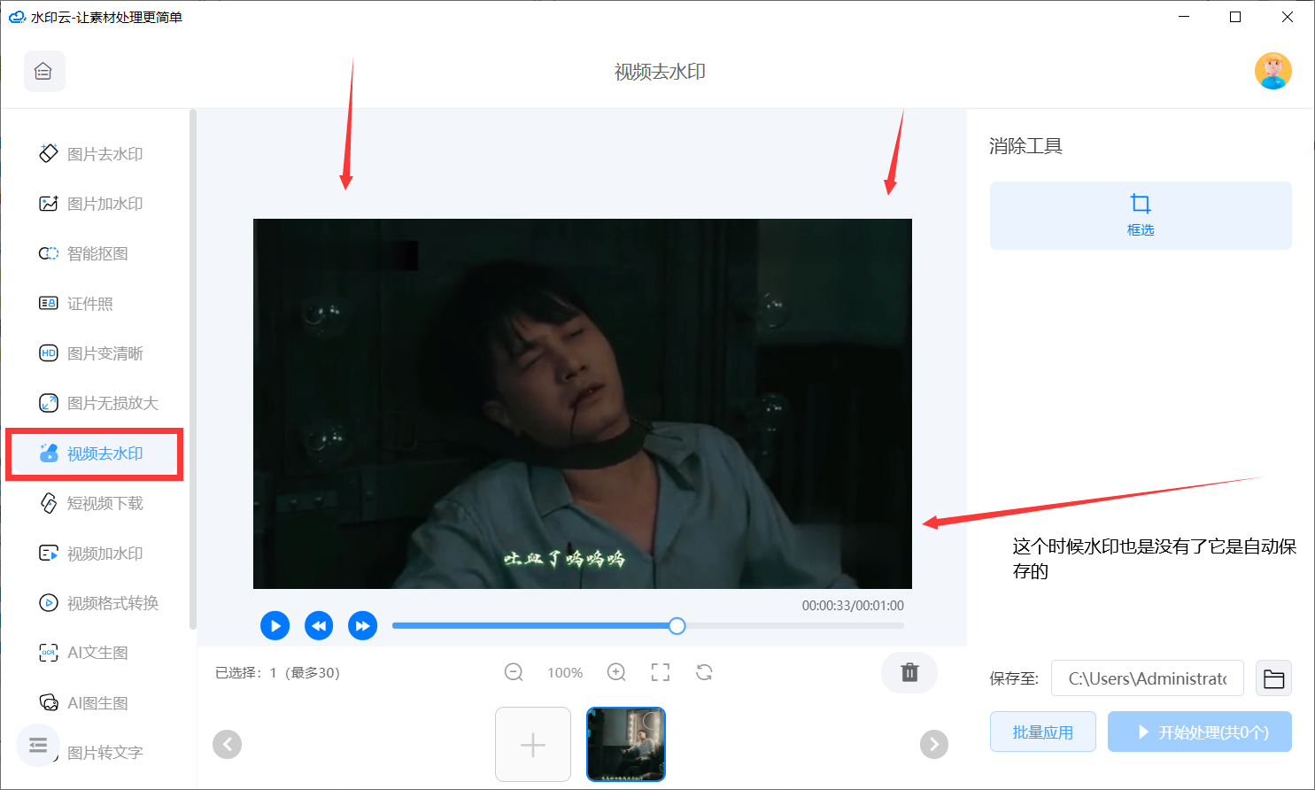Zoom out the video preview
Image resolution: width=1315 pixels, height=790 pixels.
(514, 672)
